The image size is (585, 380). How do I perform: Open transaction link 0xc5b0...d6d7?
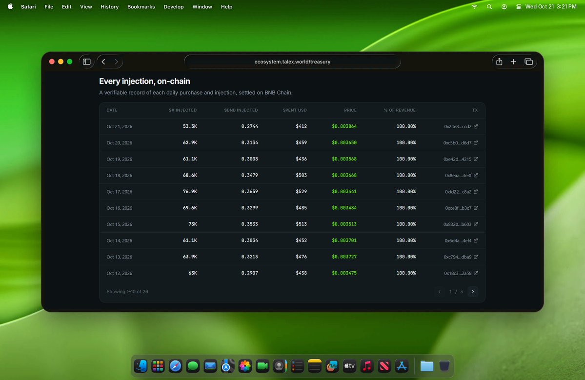click(x=457, y=143)
